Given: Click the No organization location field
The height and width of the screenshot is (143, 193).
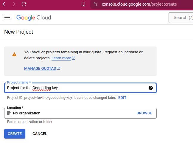Looking at the screenshot, I should pos(80,113).
